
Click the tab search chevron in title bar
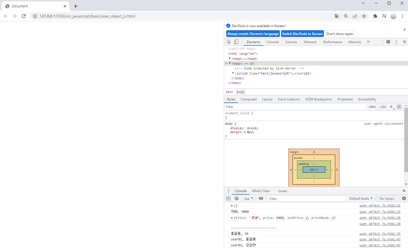coord(363,3)
